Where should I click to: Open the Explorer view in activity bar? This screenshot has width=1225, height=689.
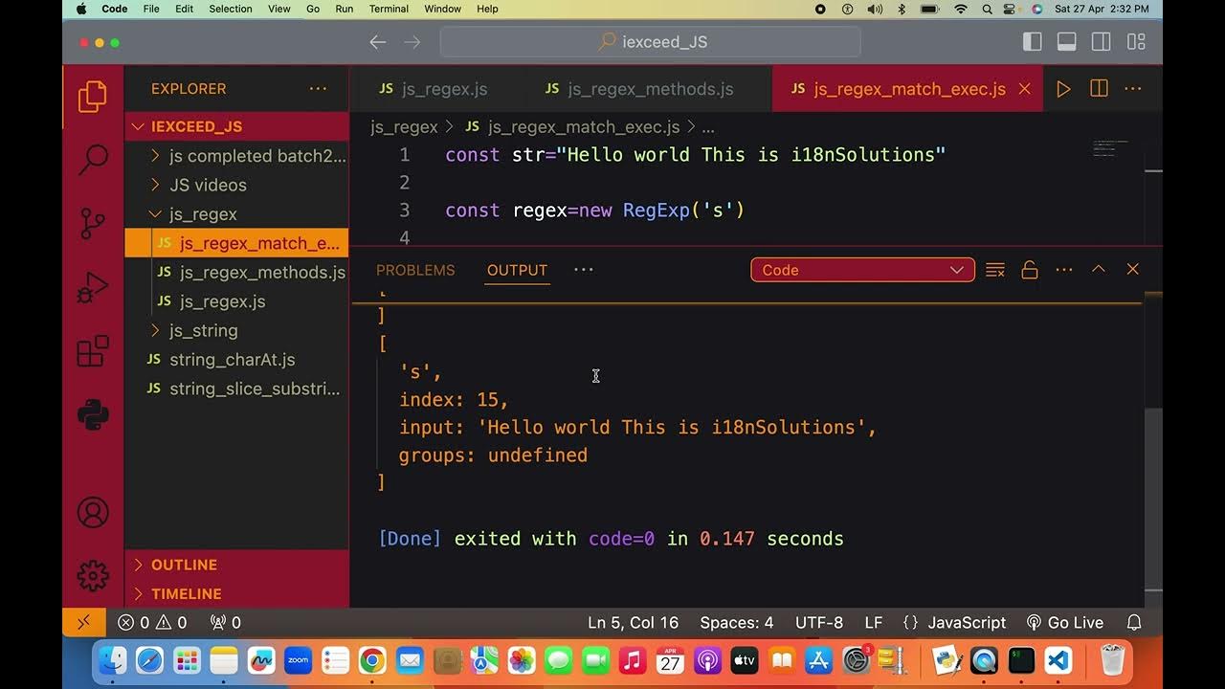pyautogui.click(x=93, y=97)
